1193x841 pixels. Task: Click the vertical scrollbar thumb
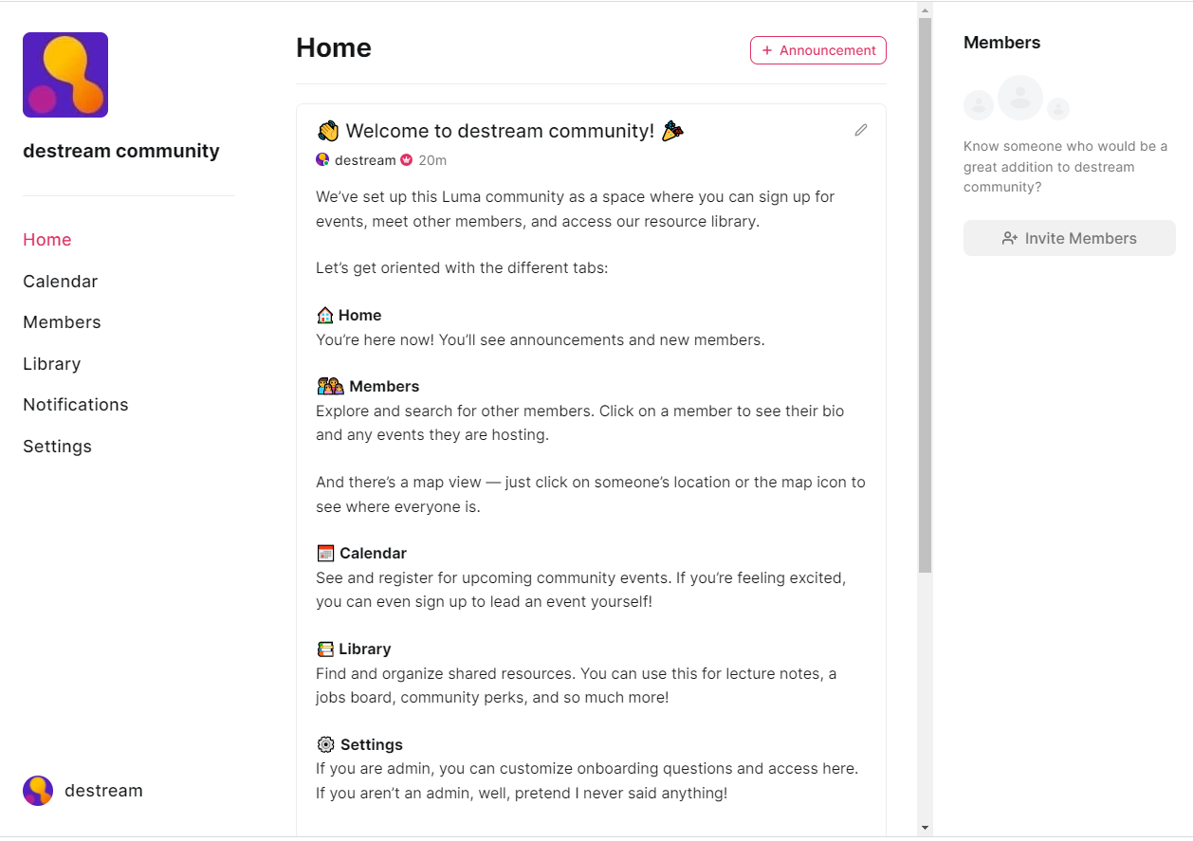pyautogui.click(x=925, y=295)
